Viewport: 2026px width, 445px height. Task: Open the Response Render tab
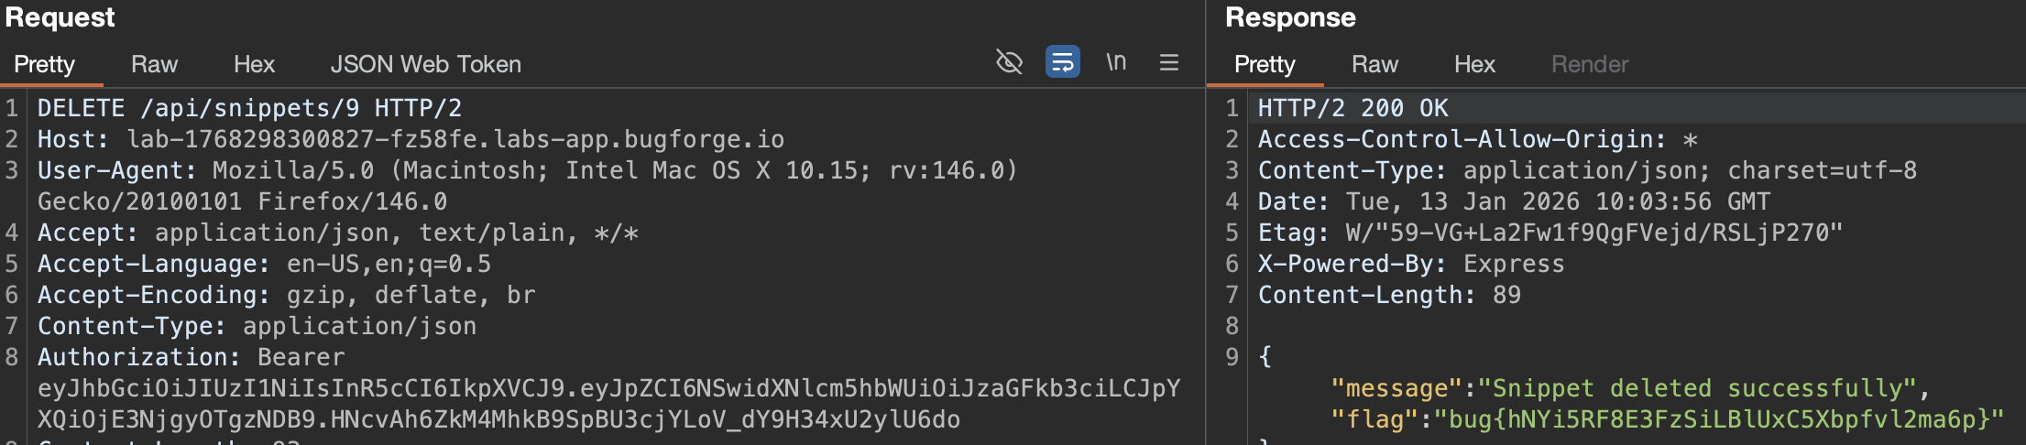(1590, 64)
